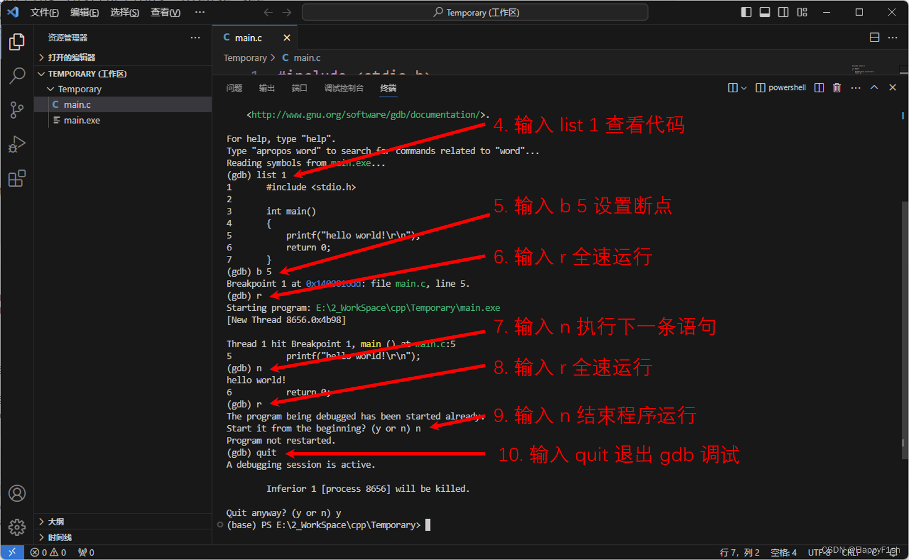Viewport: 909px width, 560px height.
Task: Split the editor to the right
Action: [875, 37]
